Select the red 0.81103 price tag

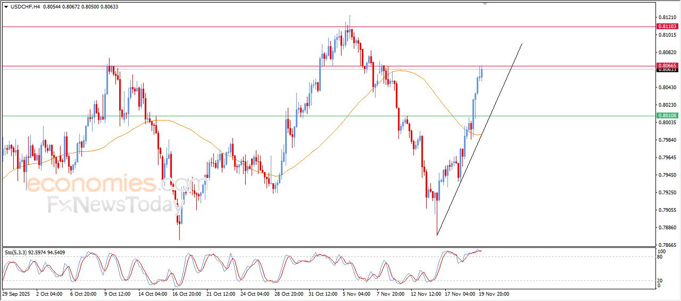coord(667,26)
